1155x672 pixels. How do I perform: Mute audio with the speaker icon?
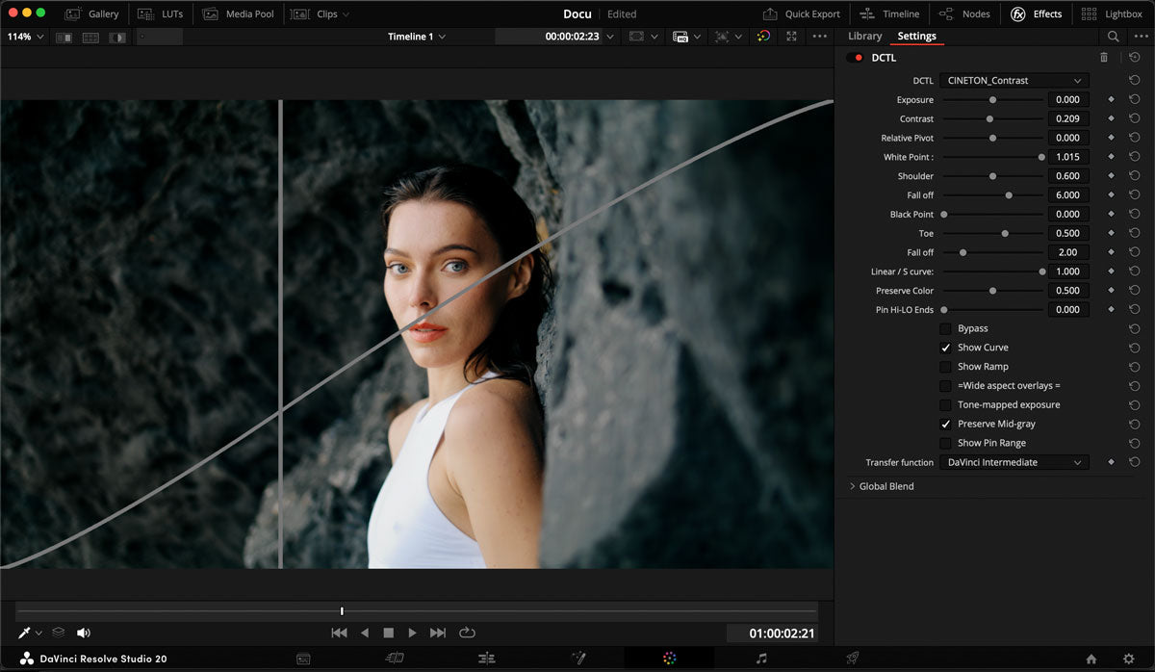click(x=84, y=633)
